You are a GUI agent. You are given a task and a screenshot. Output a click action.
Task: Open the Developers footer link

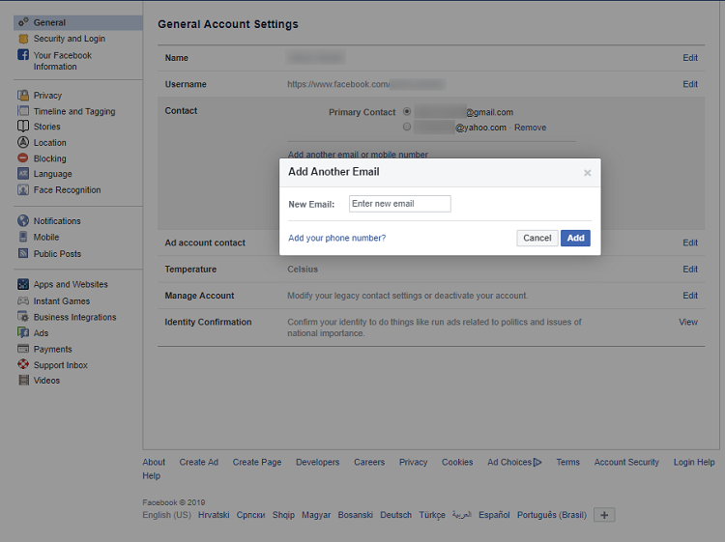coord(318,462)
